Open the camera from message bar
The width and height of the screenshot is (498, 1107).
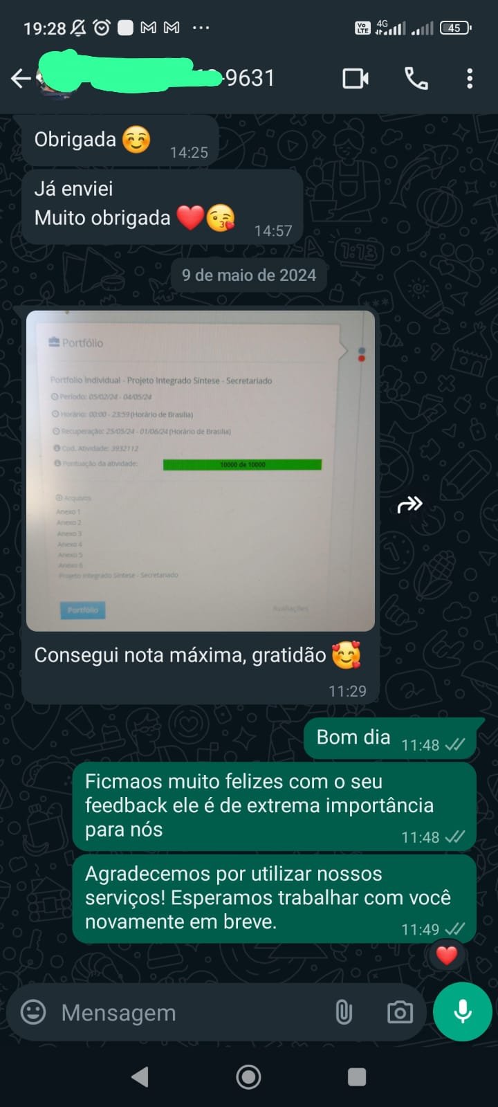(x=400, y=1013)
